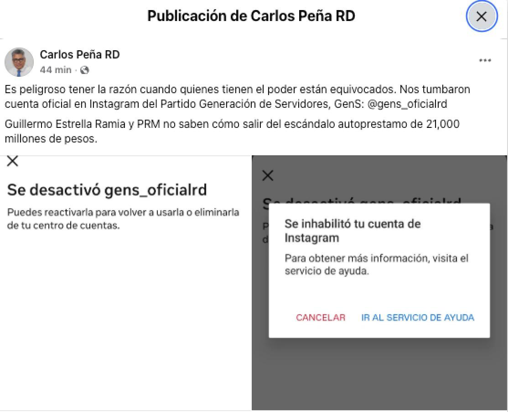508x412 pixels.
Task: Click the 'Publicación de Carlos Peña RD' header title
Action: point(251,16)
